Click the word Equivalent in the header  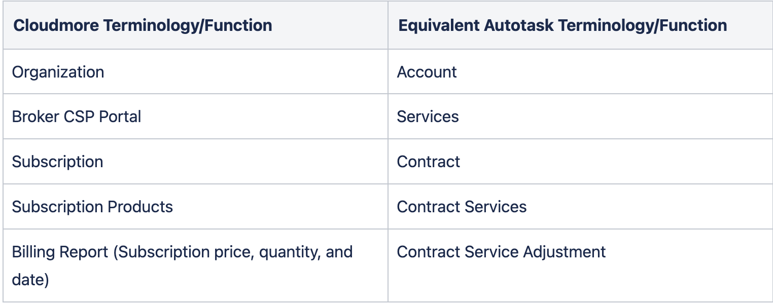(x=439, y=25)
